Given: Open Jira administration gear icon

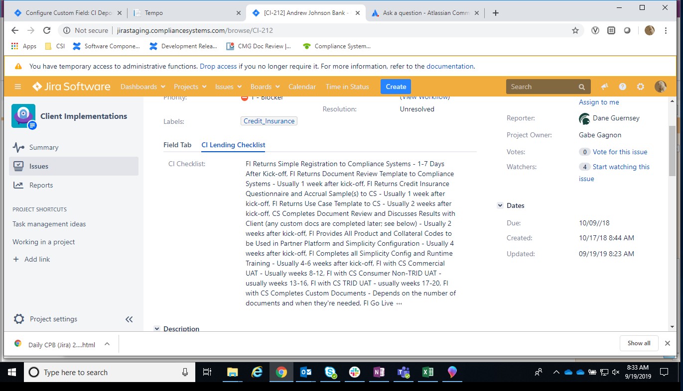Looking at the screenshot, I should [641, 87].
